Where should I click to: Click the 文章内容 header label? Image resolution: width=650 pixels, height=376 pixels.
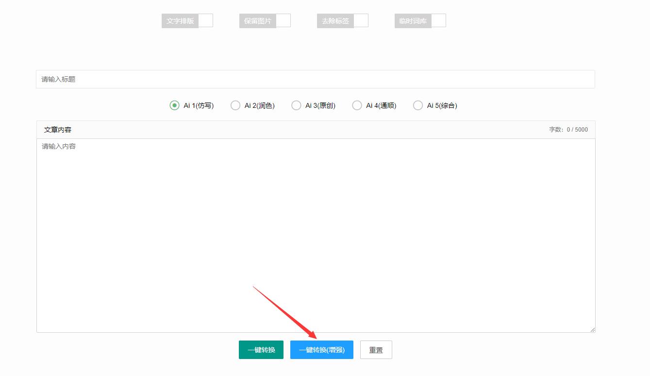pos(58,130)
